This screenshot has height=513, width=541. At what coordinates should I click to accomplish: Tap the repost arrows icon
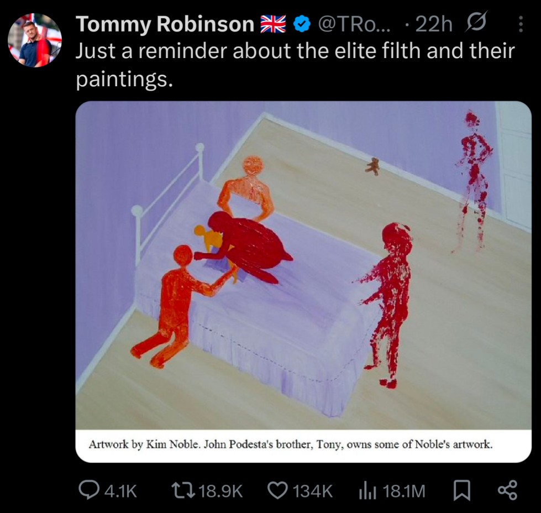pos(183,490)
